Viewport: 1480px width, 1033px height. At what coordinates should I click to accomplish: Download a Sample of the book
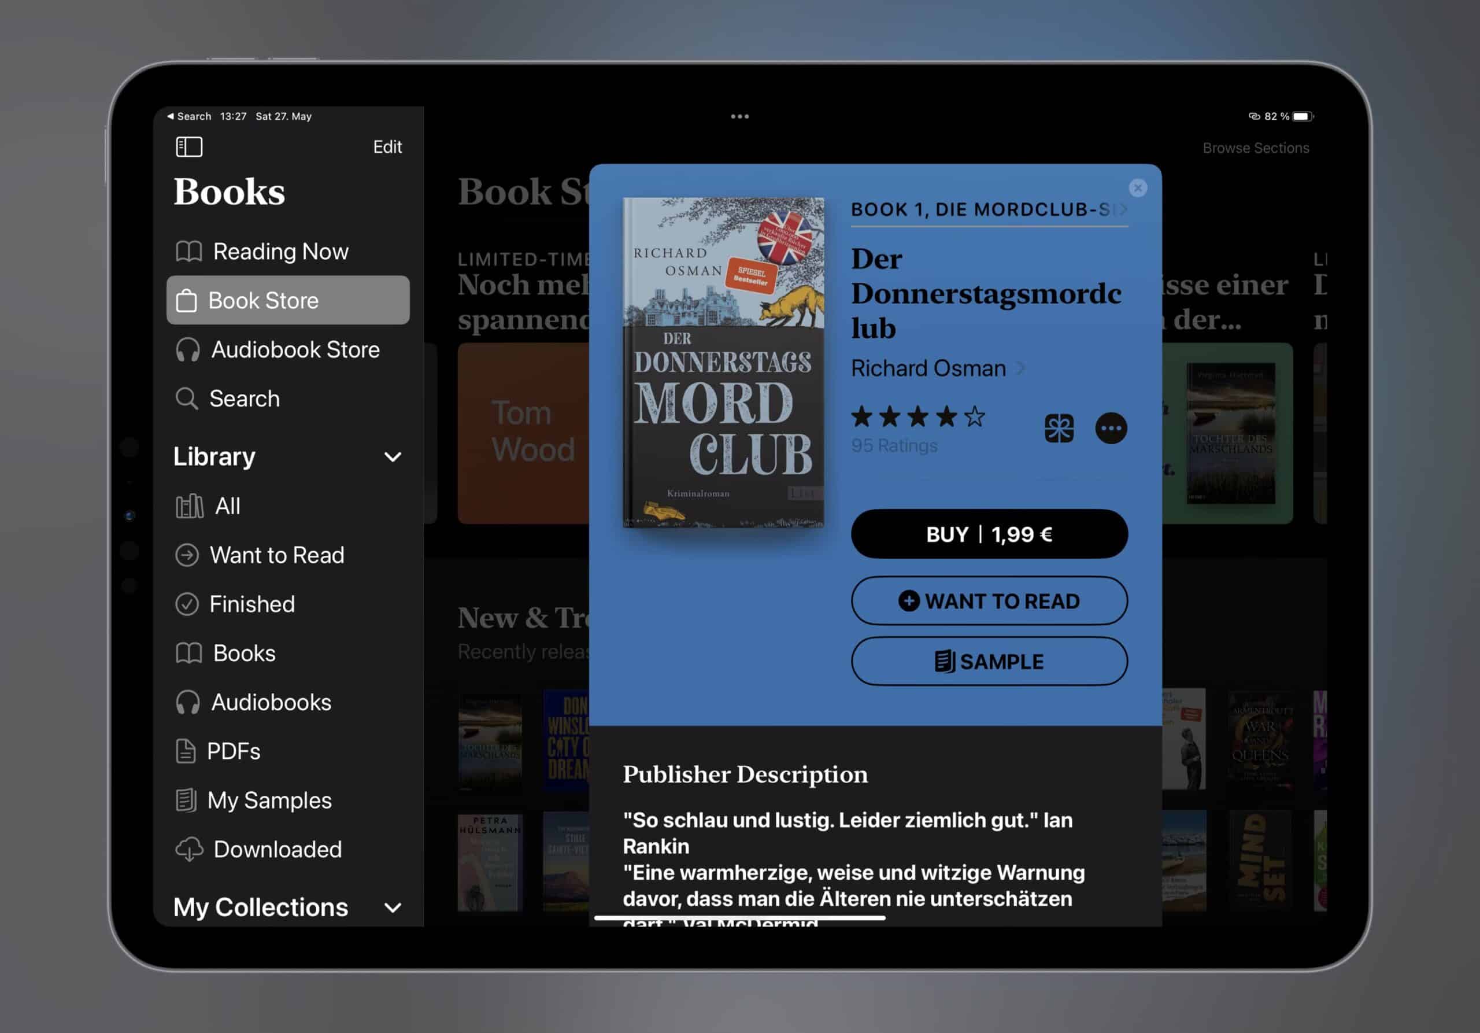click(x=989, y=662)
